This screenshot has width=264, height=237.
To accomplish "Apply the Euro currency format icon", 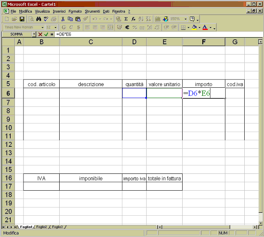I will pyautogui.click(x=127, y=27).
